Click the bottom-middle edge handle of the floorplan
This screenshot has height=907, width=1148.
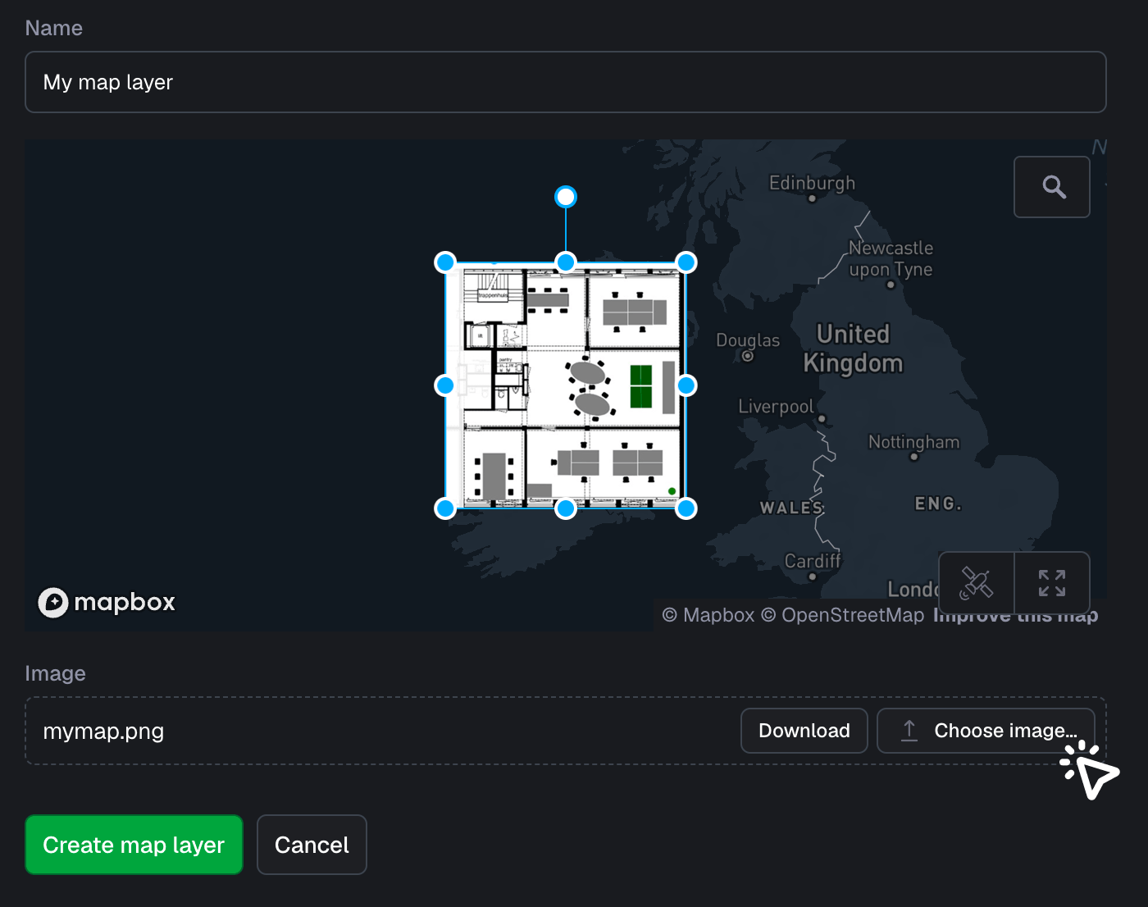pyautogui.click(x=566, y=508)
